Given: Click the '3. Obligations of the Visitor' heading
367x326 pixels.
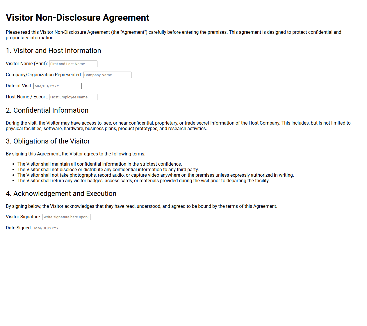Looking at the screenshot, I should [x=48, y=141].
